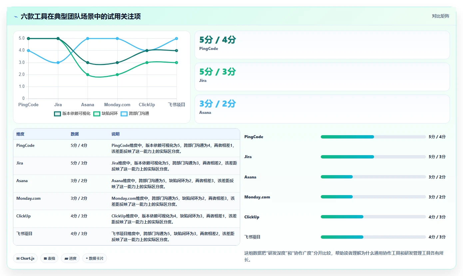Click the 飞书项目 progress bar
The image size is (463, 276).
pos(373,237)
